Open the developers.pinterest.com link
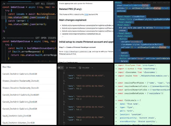 (x=77, y=52)
